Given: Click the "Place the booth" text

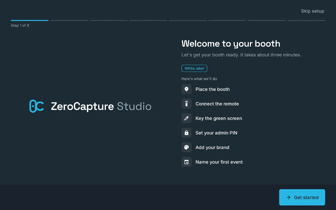Looking at the screenshot, I should [x=212, y=89].
